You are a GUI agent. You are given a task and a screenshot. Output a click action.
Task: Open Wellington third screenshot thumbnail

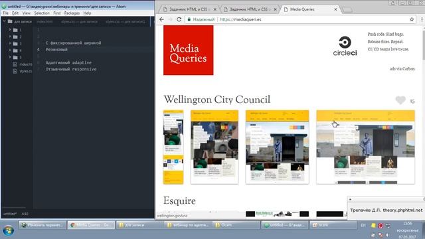278,147
